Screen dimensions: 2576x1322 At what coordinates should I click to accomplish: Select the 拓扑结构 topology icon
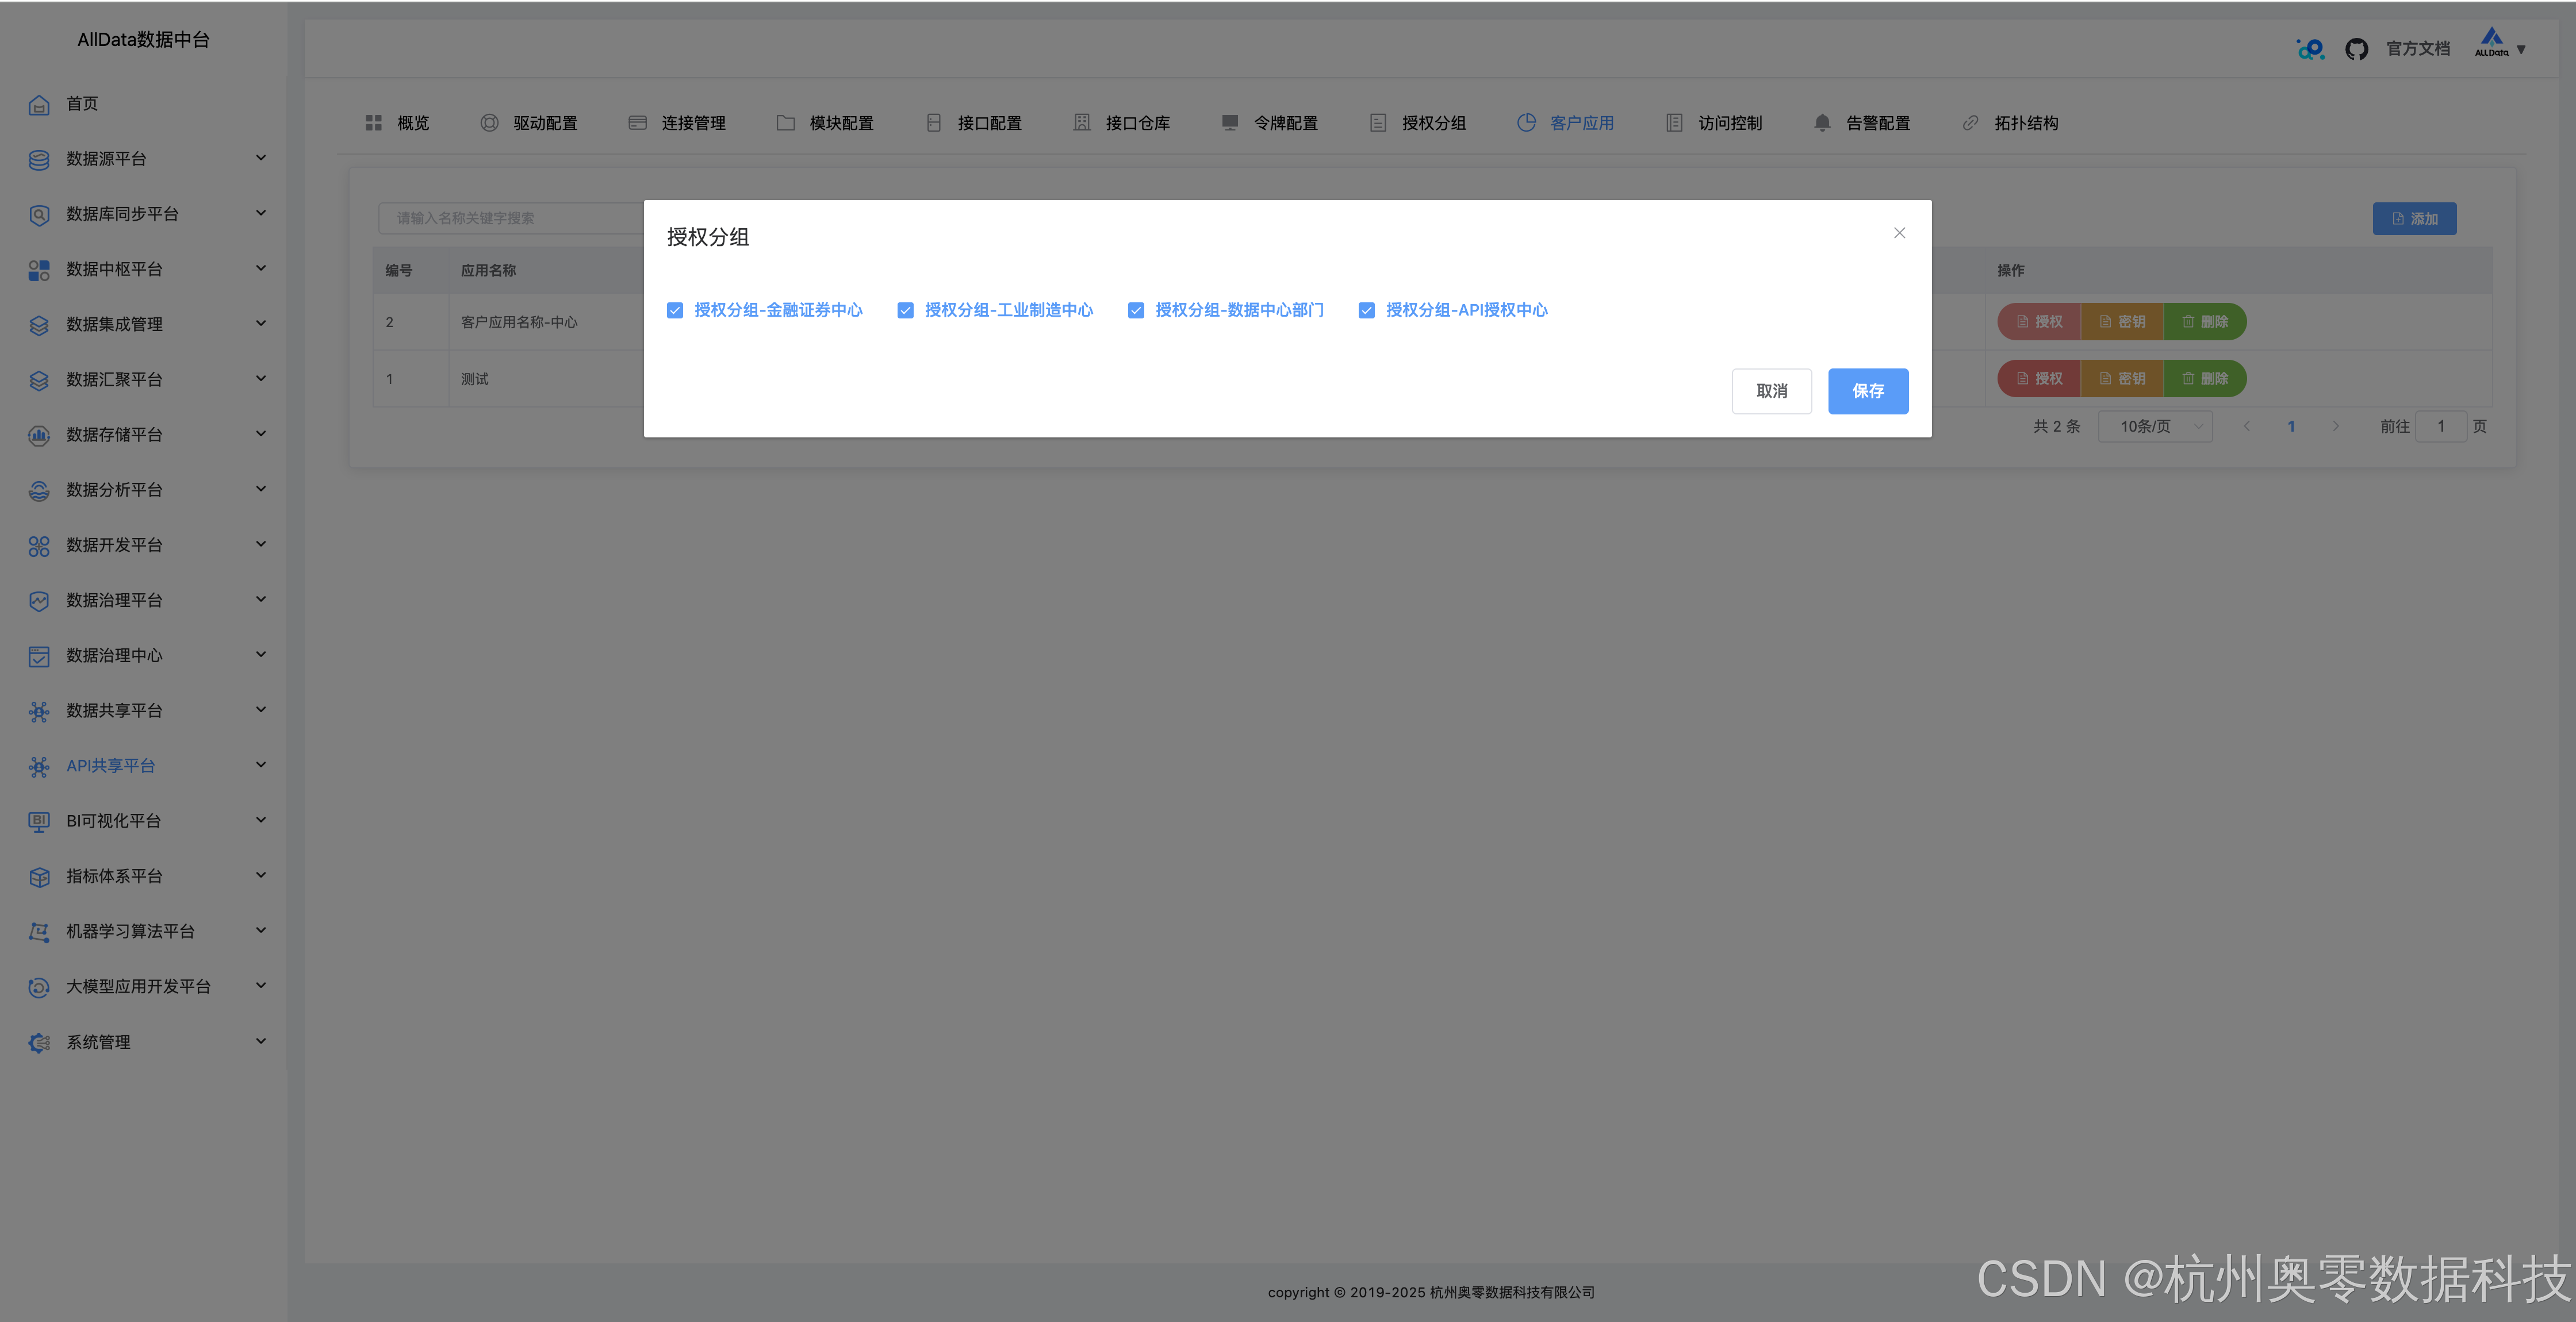point(1970,122)
